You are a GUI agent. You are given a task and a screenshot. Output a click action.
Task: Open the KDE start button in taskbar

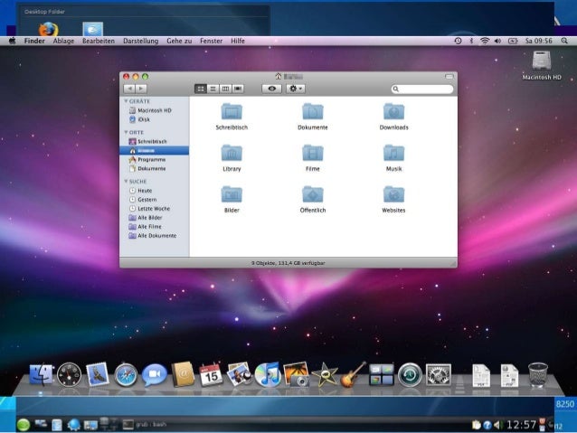point(24,425)
